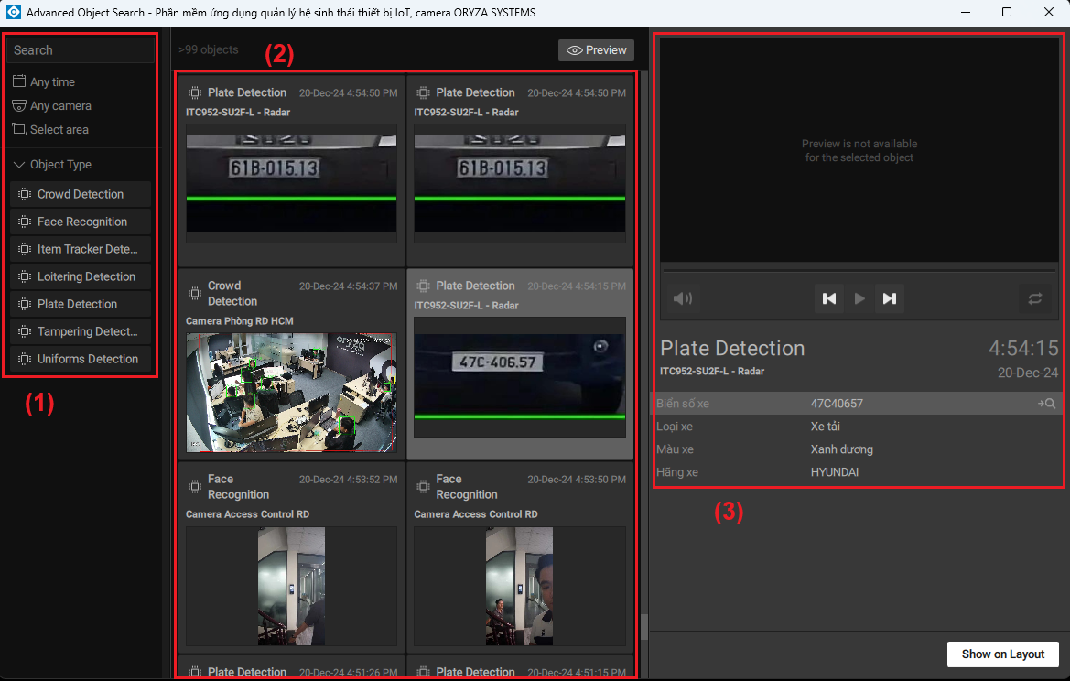
Task: Select the Crowd Detection office thumbnail
Action: pos(291,393)
